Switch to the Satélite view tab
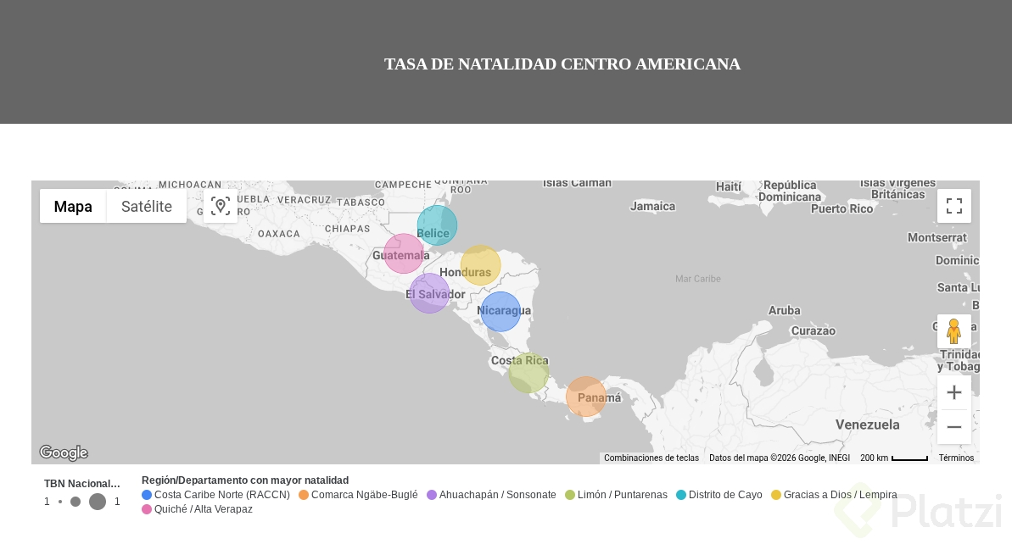The height and width of the screenshot is (544, 1012). [x=147, y=206]
